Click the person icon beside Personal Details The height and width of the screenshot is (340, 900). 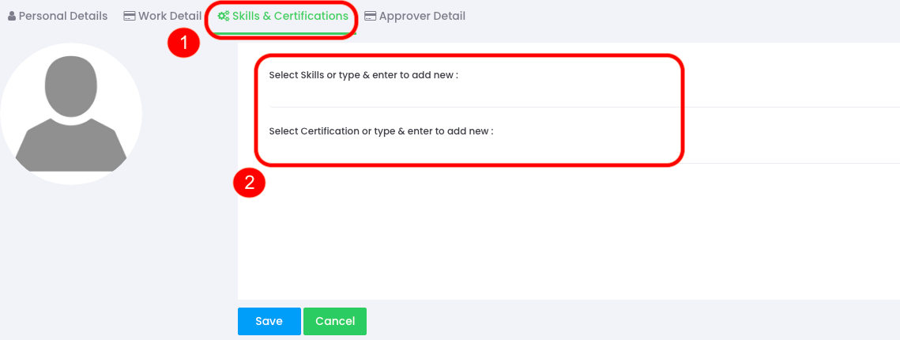(x=12, y=16)
